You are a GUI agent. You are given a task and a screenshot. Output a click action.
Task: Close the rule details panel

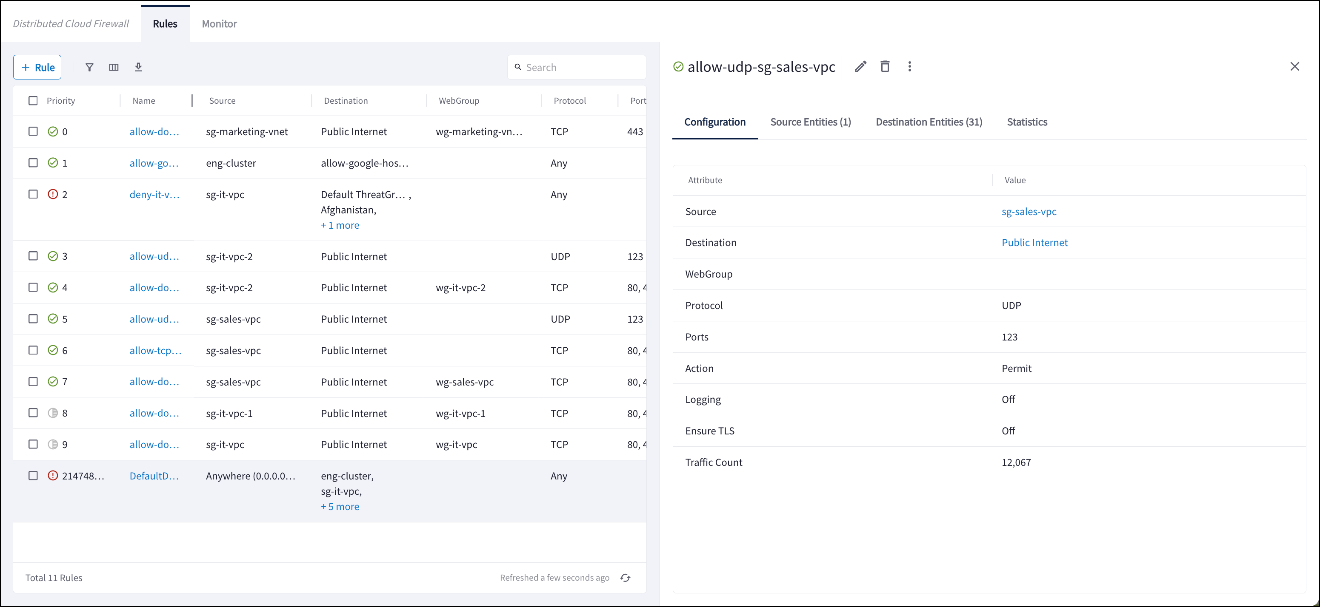1294,67
